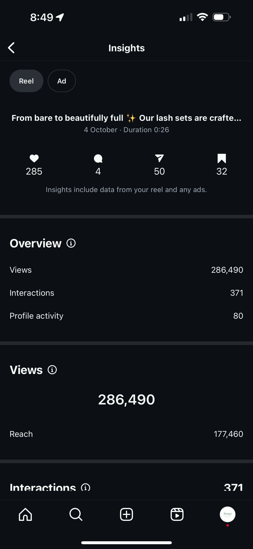Tap the comments bubble icon
Screen dimensions: 253x549
coord(98,159)
